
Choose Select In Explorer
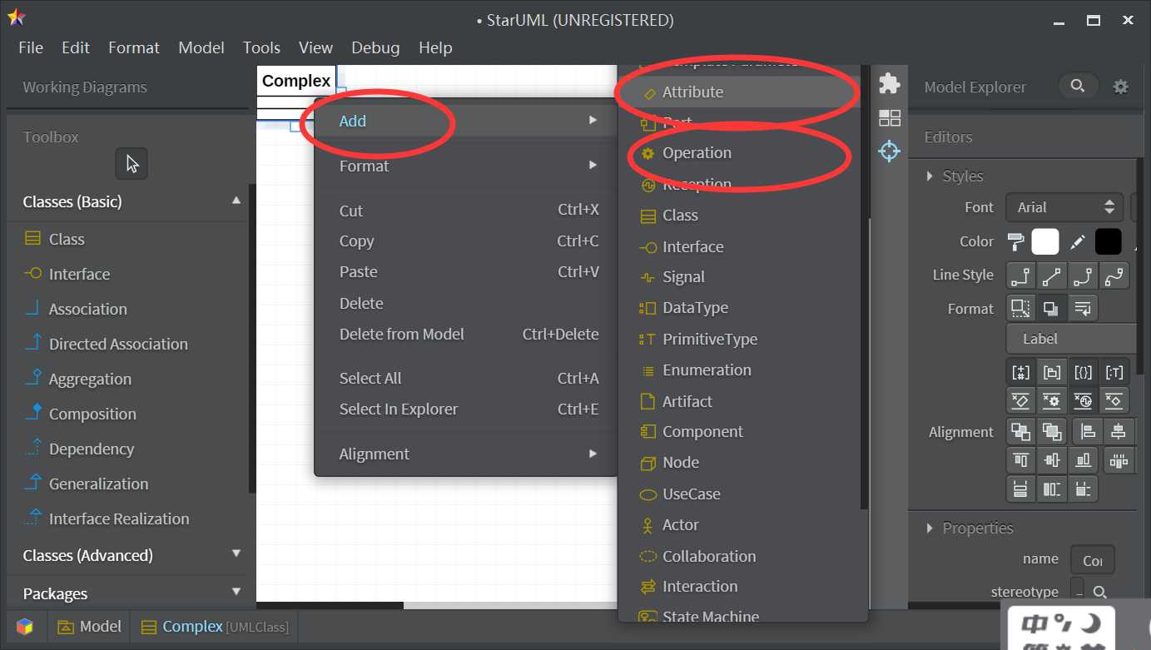pos(466,409)
